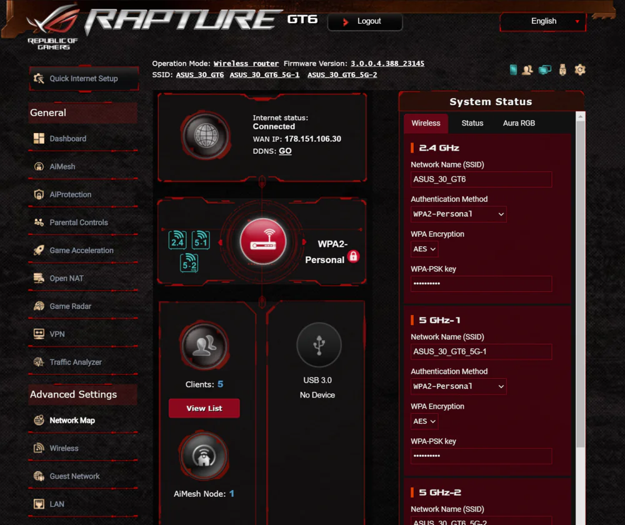Click the 5-2 band icon
The width and height of the screenshot is (625, 525).
point(189,263)
